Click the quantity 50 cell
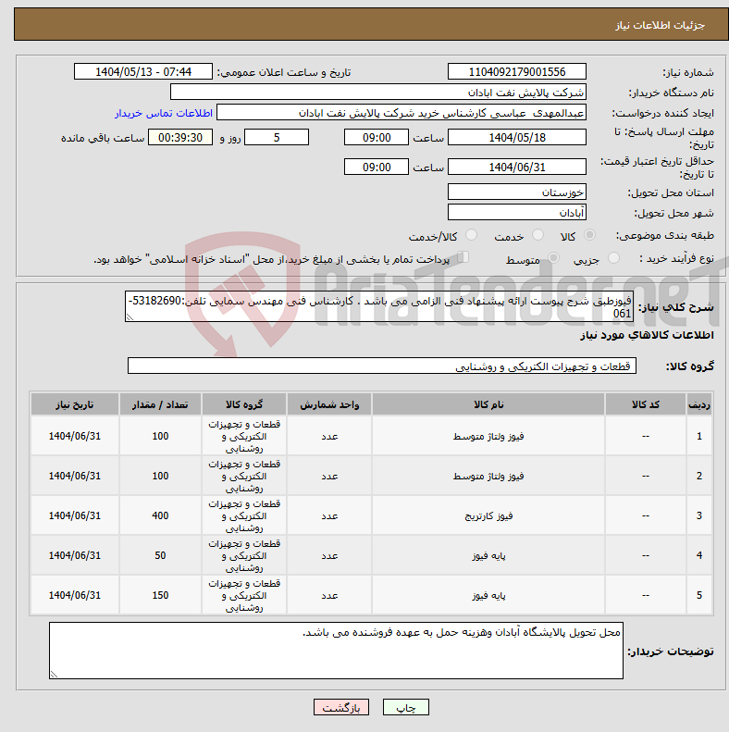 (x=160, y=555)
